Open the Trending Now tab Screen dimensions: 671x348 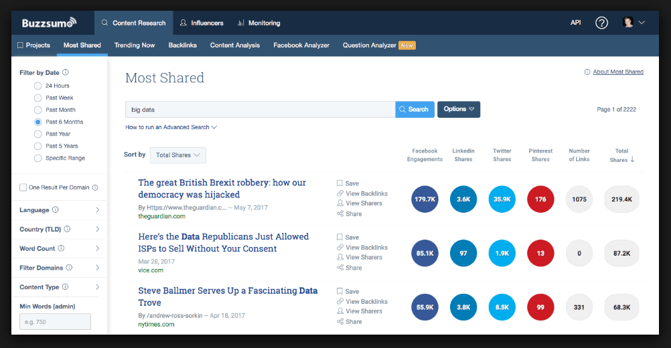(x=135, y=45)
